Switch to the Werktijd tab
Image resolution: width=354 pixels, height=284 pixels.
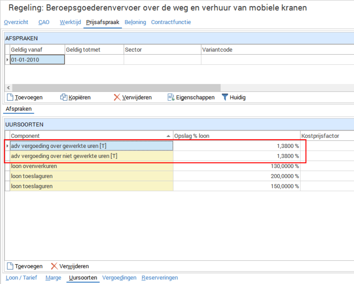70,22
